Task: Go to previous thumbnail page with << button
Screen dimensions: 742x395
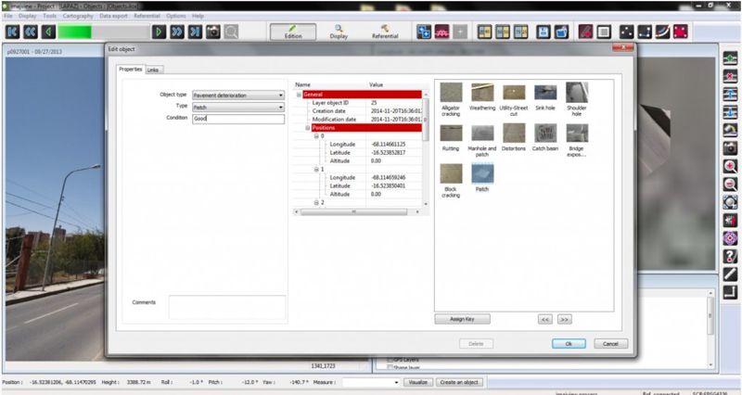Action: [545, 320]
